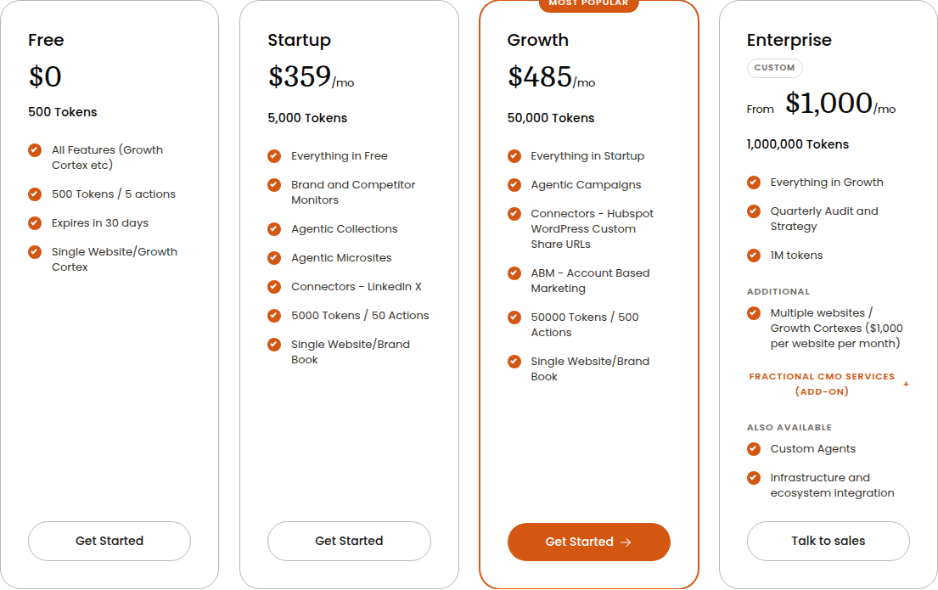Click the check icon beside Agentic Campaigns
This screenshot has height=590, width=938.
514,185
